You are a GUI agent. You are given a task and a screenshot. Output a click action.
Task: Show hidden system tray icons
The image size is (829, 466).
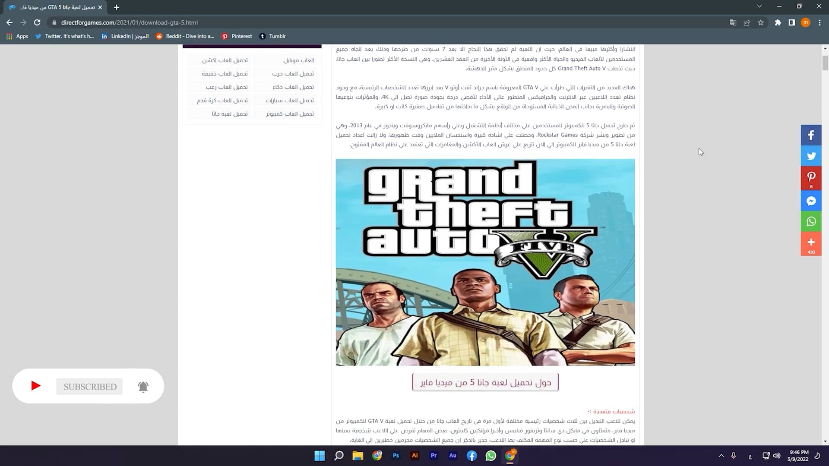click(x=721, y=456)
